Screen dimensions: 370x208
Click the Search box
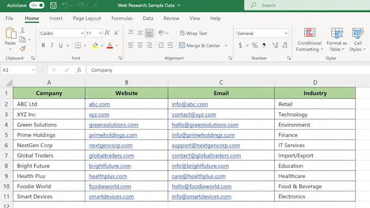(307, 5)
